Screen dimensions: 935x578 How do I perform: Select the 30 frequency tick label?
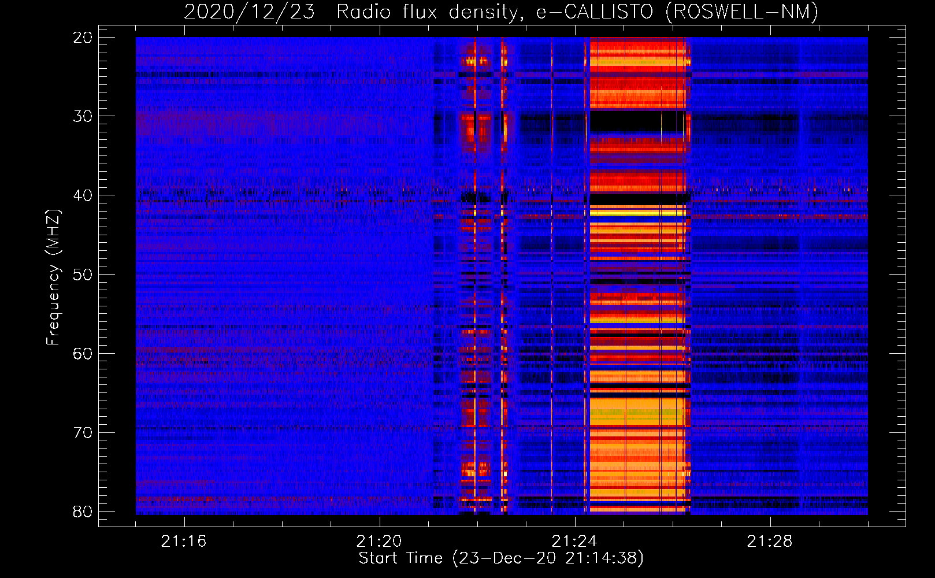tap(83, 116)
